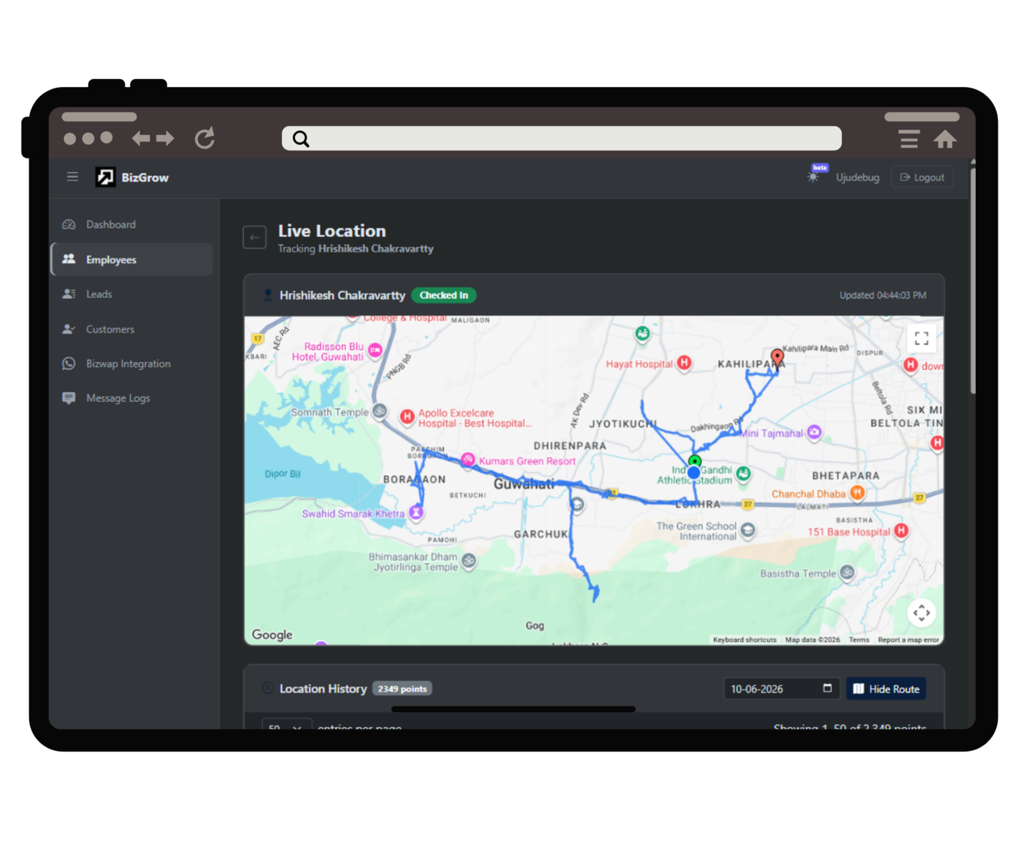Open the browser menu lines icon
Screen dimensions: 1022x856
click(x=909, y=139)
